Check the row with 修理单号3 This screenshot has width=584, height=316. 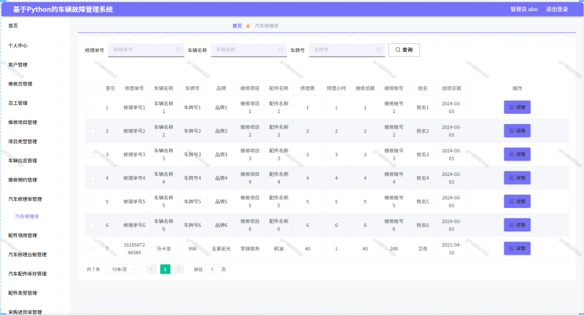click(x=93, y=155)
